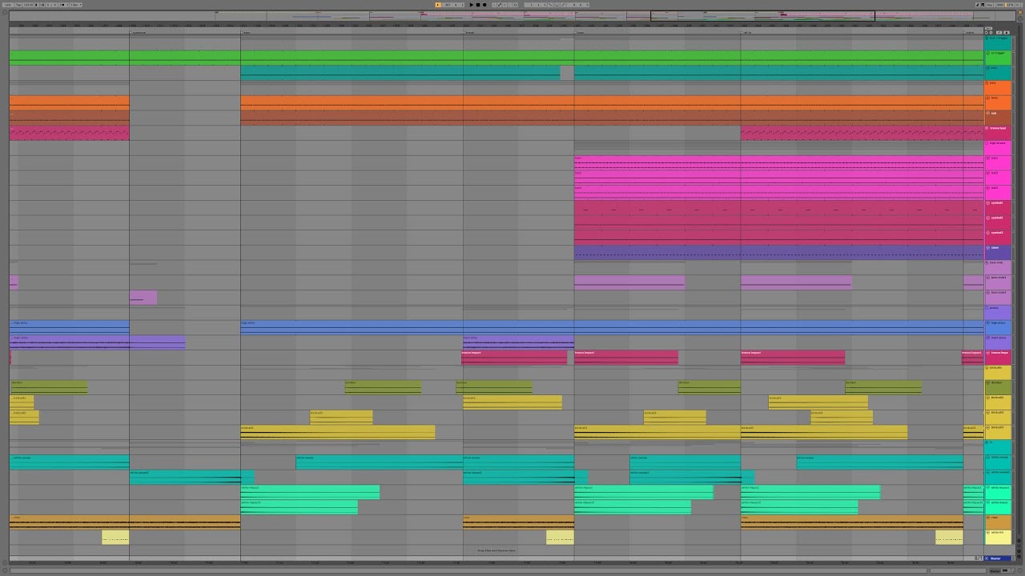This screenshot has height=576, width=1025.
Task: Toggle the orange Follow playback button
Action: 438,5
